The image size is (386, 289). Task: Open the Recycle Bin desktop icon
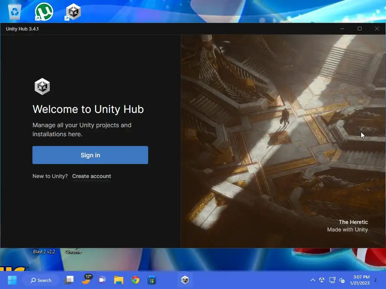[15, 12]
